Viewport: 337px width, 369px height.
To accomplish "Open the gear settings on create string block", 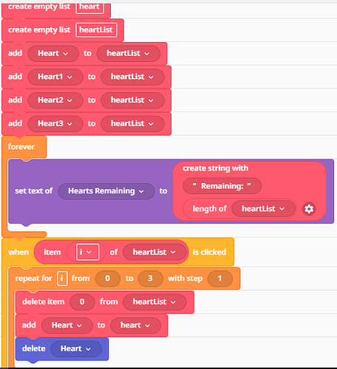I will click(x=309, y=209).
